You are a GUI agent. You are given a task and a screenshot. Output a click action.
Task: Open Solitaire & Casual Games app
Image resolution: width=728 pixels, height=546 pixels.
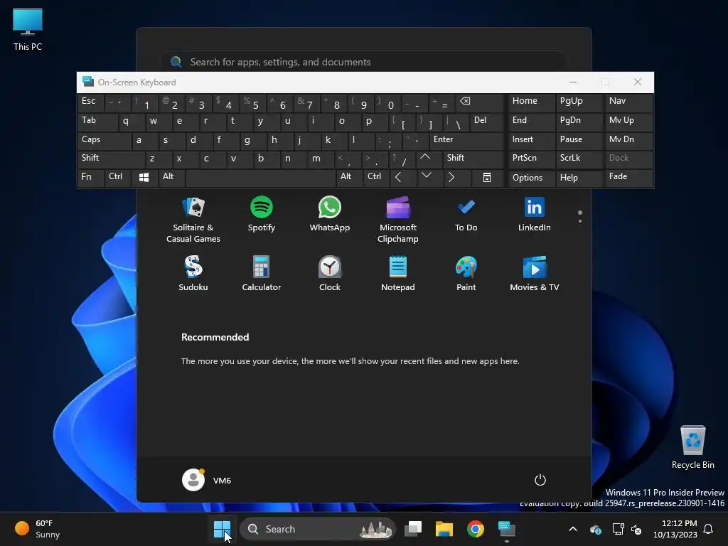(x=193, y=220)
